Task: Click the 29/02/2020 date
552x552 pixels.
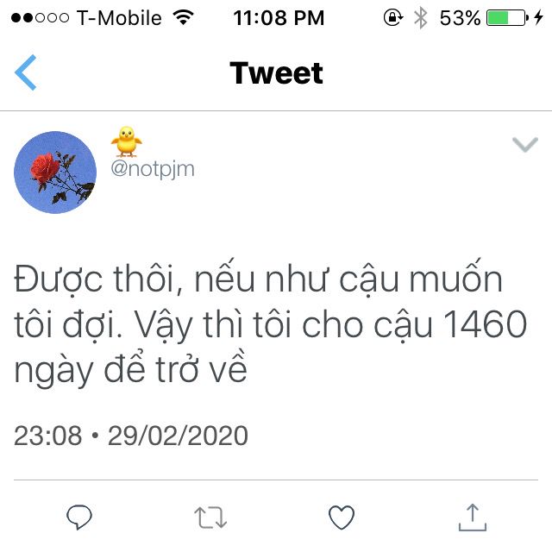Action: [x=178, y=436]
